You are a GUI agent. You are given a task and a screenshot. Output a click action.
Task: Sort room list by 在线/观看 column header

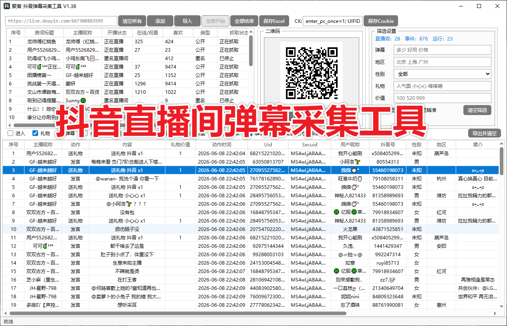147,33
